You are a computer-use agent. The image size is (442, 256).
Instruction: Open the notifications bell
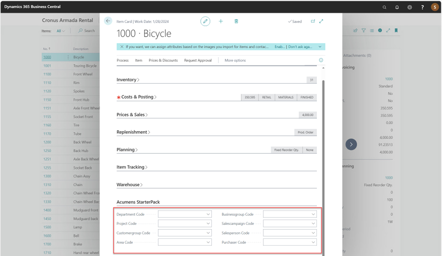point(397,7)
